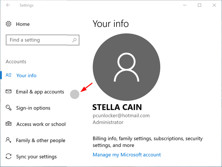Click the envelope icon for Email accounts
222x167 pixels.
(9, 92)
